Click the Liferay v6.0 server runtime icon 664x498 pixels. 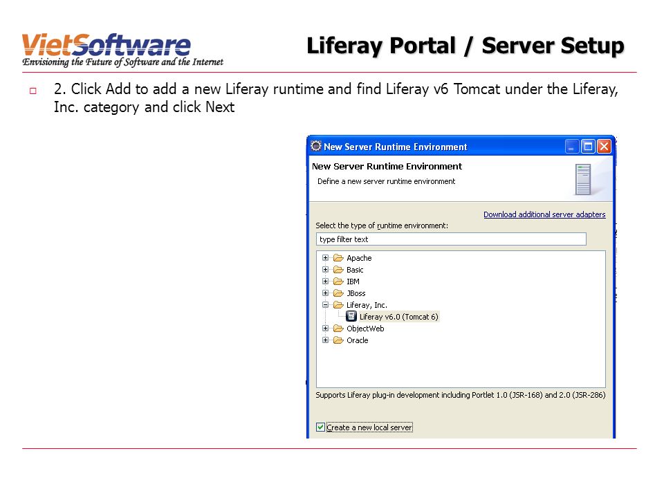pyautogui.click(x=351, y=316)
